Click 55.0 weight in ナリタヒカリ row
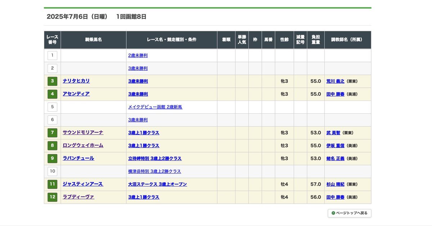The image size is (432, 226). pos(316,81)
